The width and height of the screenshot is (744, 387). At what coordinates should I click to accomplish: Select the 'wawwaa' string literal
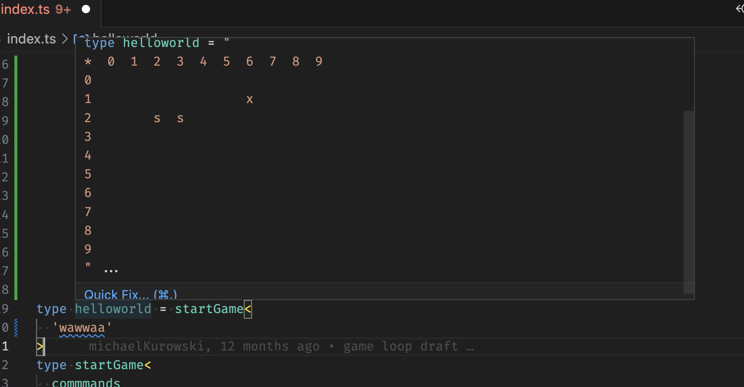[x=82, y=327]
